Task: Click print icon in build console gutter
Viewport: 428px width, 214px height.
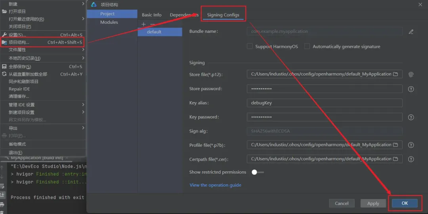Action: tap(2, 205)
